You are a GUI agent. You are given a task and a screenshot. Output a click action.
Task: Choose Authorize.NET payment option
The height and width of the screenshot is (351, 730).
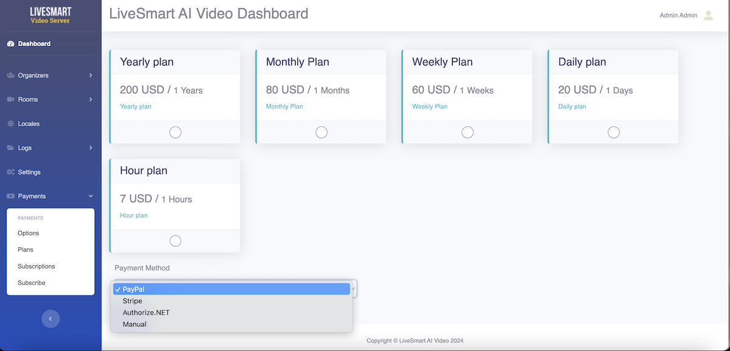[146, 313]
